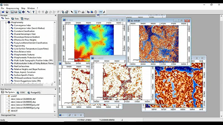Toggle the Show Data Sources panel icon
Screen dimensions: 223x125
pyautogui.click(x=20, y=12)
